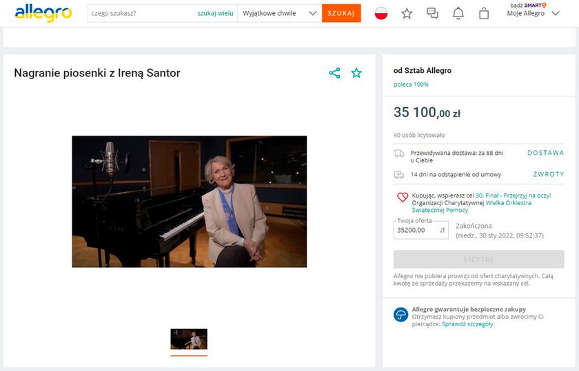Screen dimensions: 579x371
Task: Click the orange SZUKAJ button
Action: (341, 13)
